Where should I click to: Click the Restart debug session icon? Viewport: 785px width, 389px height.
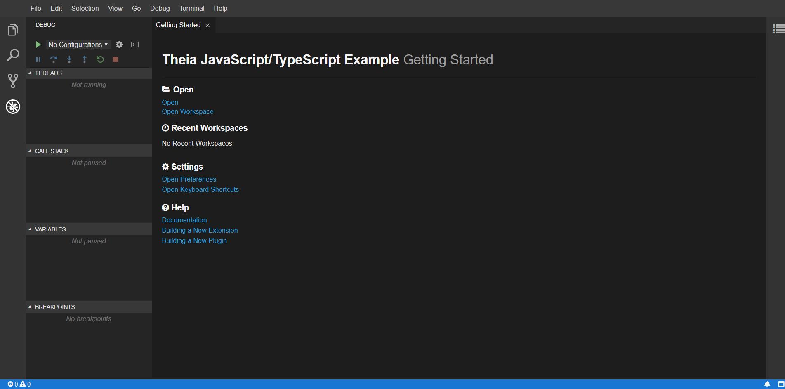tap(100, 59)
